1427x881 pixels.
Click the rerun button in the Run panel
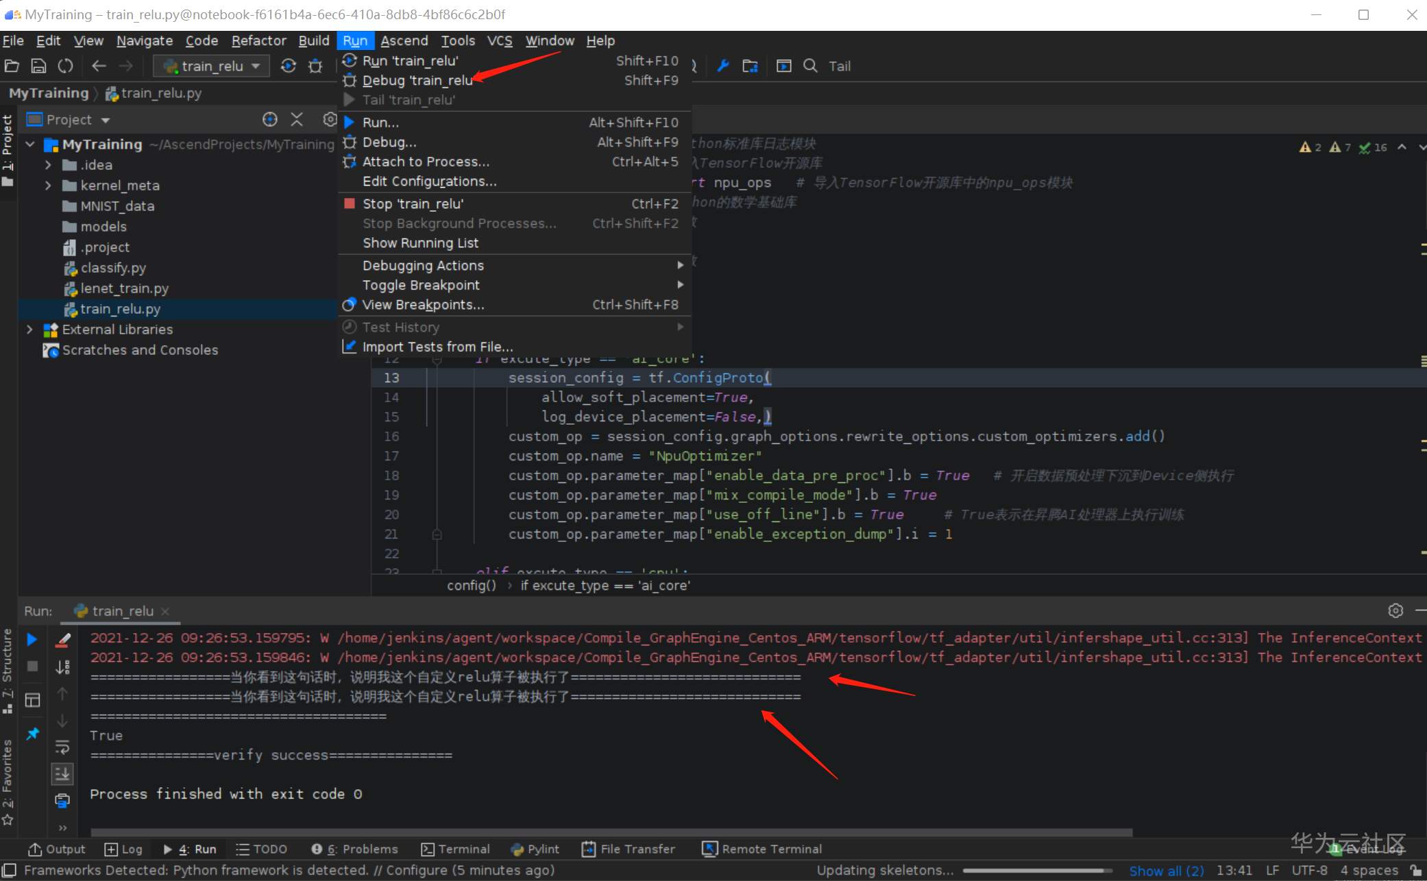click(32, 639)
